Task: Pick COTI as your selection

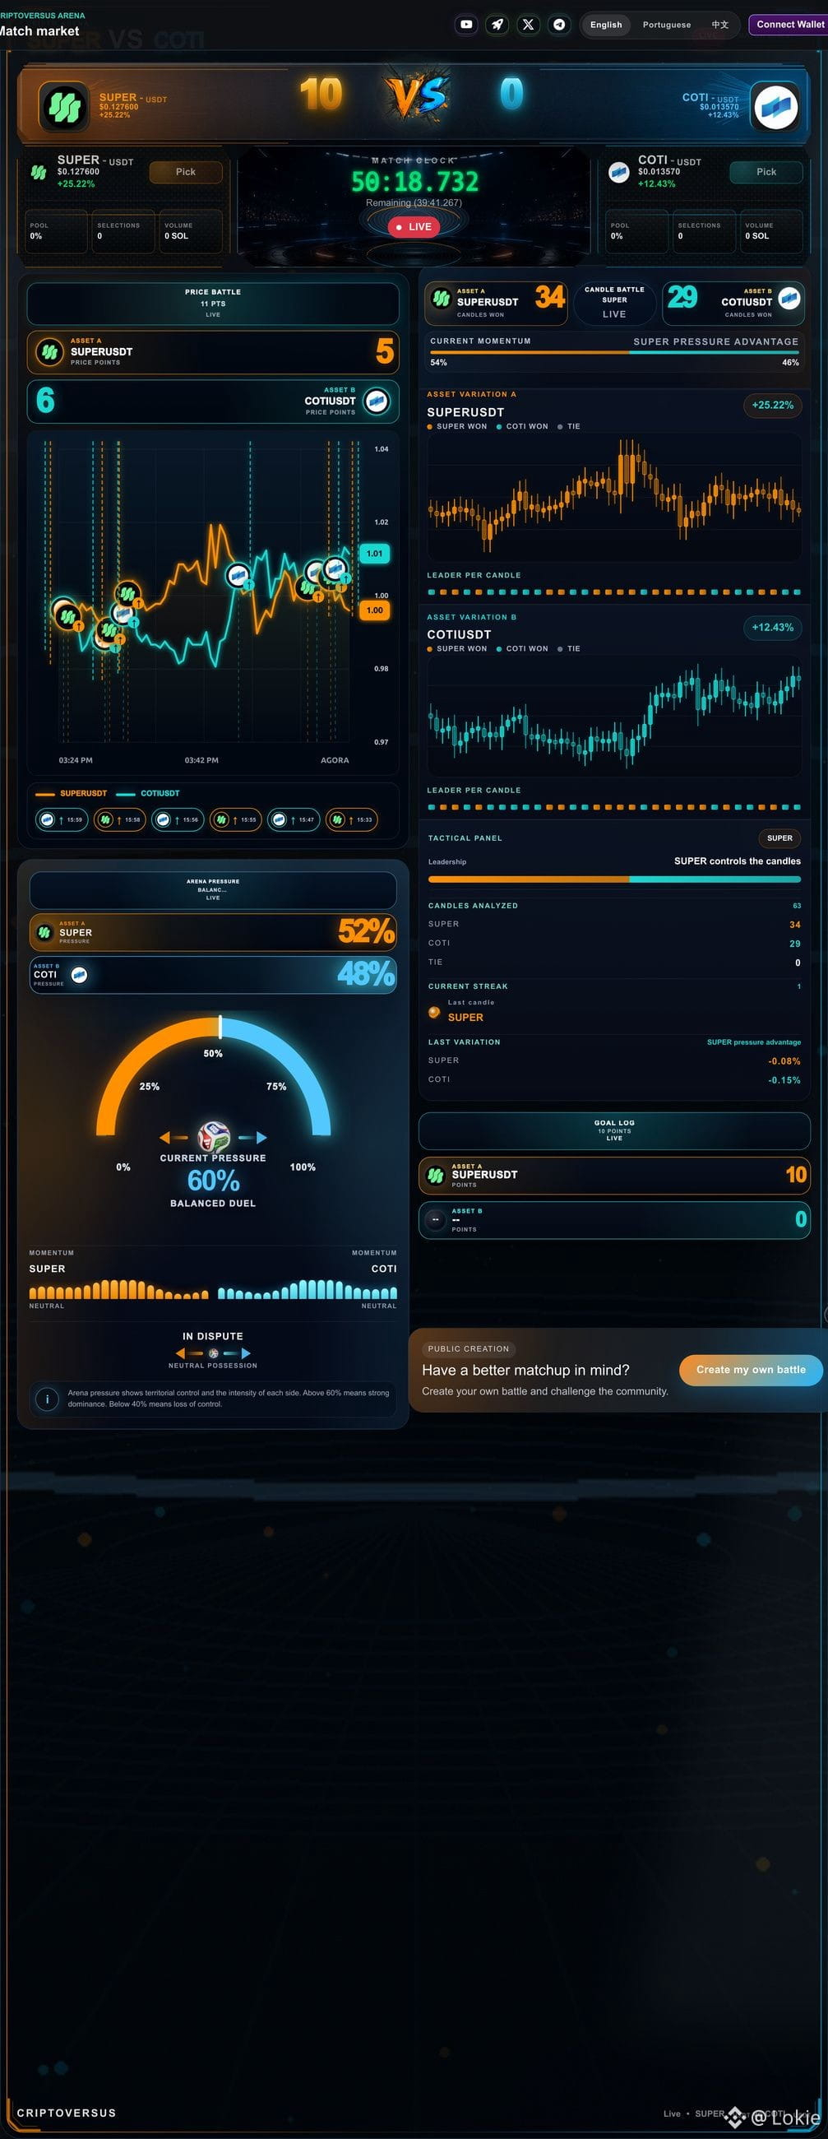Action: pos(766,172)
